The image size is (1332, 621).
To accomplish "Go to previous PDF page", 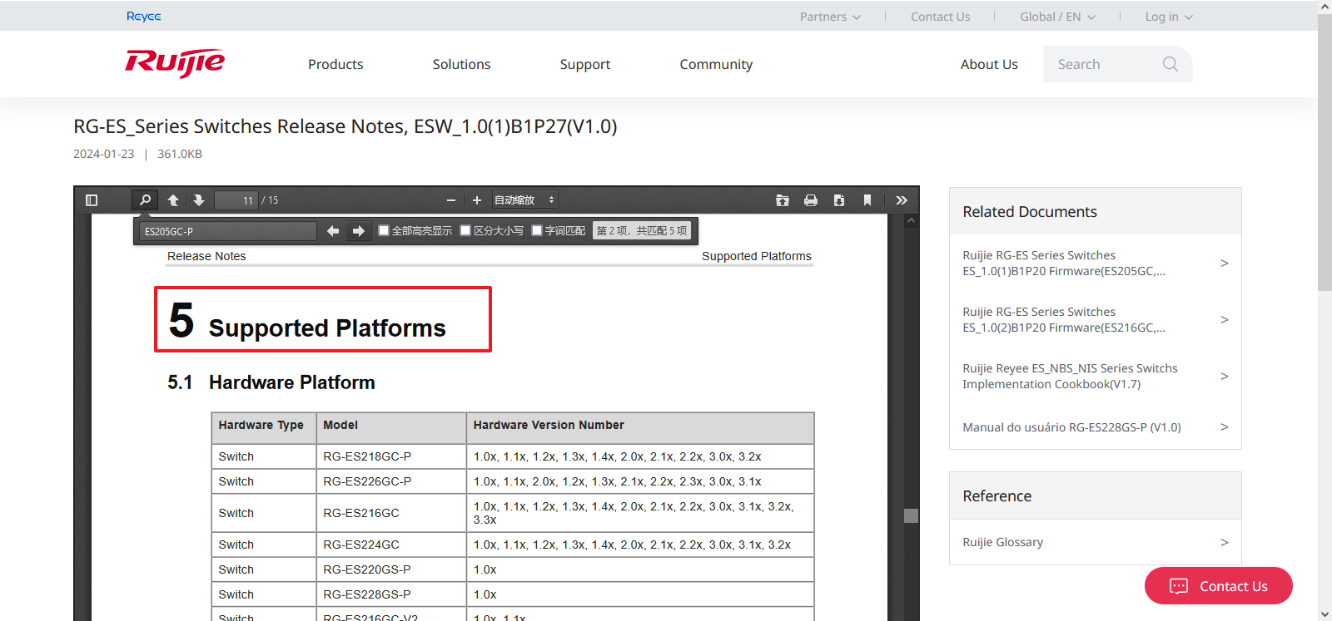I will pyautogui.click(x=173, y=200).
